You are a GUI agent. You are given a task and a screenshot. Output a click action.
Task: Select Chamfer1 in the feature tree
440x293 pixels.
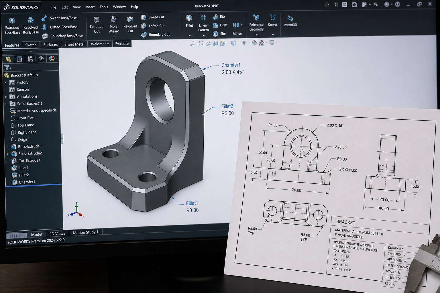pos(27,182)
